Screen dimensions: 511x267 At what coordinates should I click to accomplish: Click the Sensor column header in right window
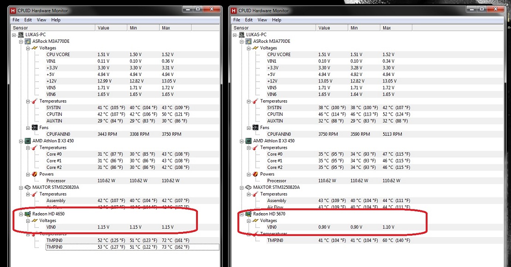click(274, 28)
